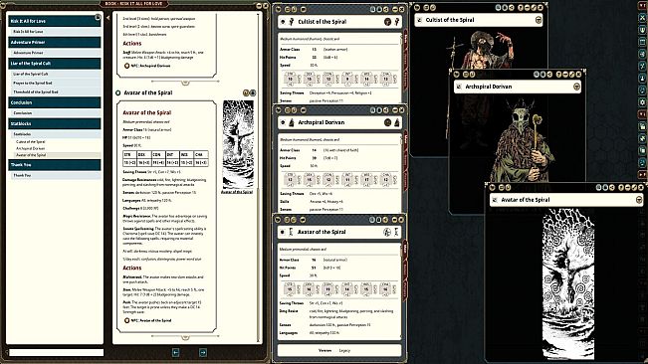Open Cultist image window toolbar menu icon
648x364 pixels.
(417, 7)
